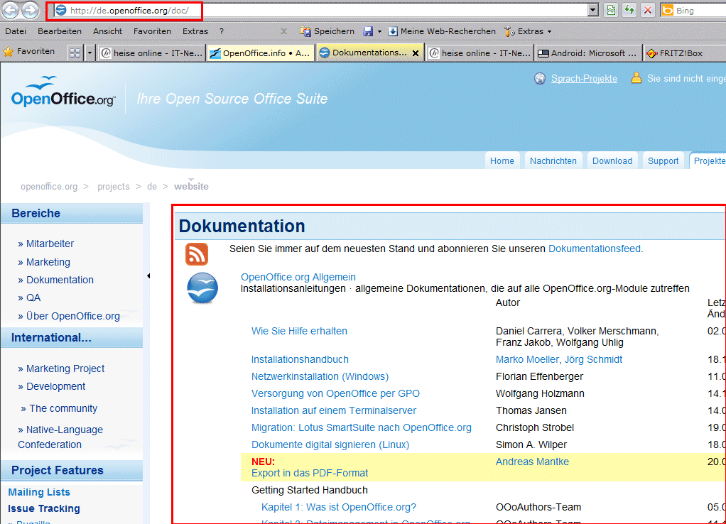Click the projects breadcrumb link
The width and height of the screenshot is (726, 524).
point(114,186)
